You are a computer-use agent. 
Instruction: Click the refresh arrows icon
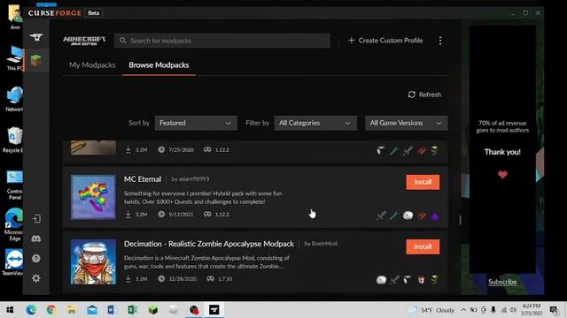[x=411, y=95]
